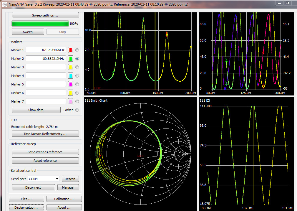
Task: Open Marker 4 cyan color swatch
Action: (x=71, y=76)
